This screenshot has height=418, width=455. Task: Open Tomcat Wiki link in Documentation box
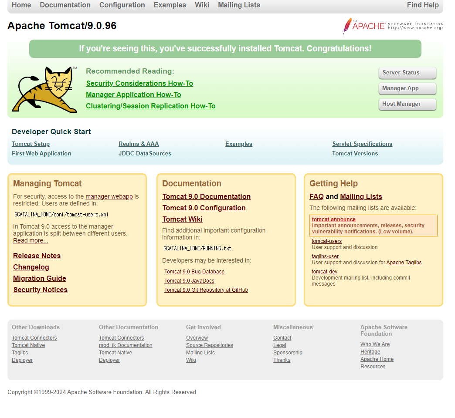(182, 219)
